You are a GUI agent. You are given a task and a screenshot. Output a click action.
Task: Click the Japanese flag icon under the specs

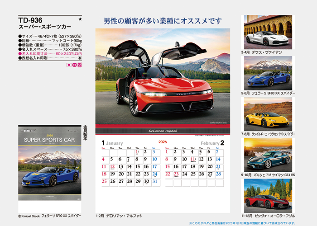pyautogui.click(x=69, y=65)
